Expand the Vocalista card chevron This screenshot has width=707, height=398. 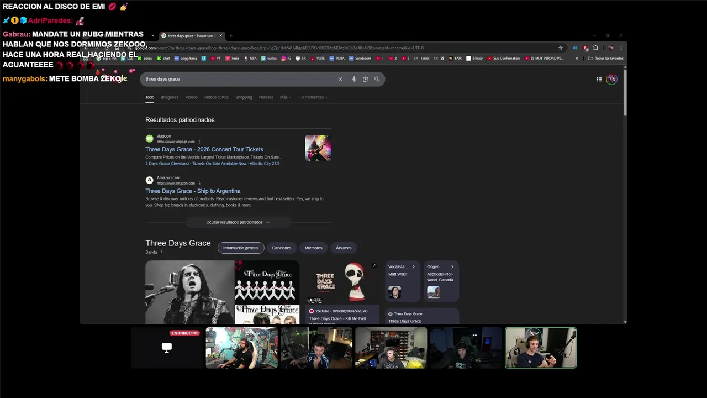point(413,266)
